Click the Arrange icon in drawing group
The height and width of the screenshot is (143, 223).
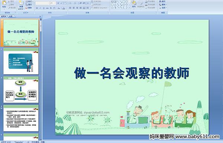(x=134, y=4)
